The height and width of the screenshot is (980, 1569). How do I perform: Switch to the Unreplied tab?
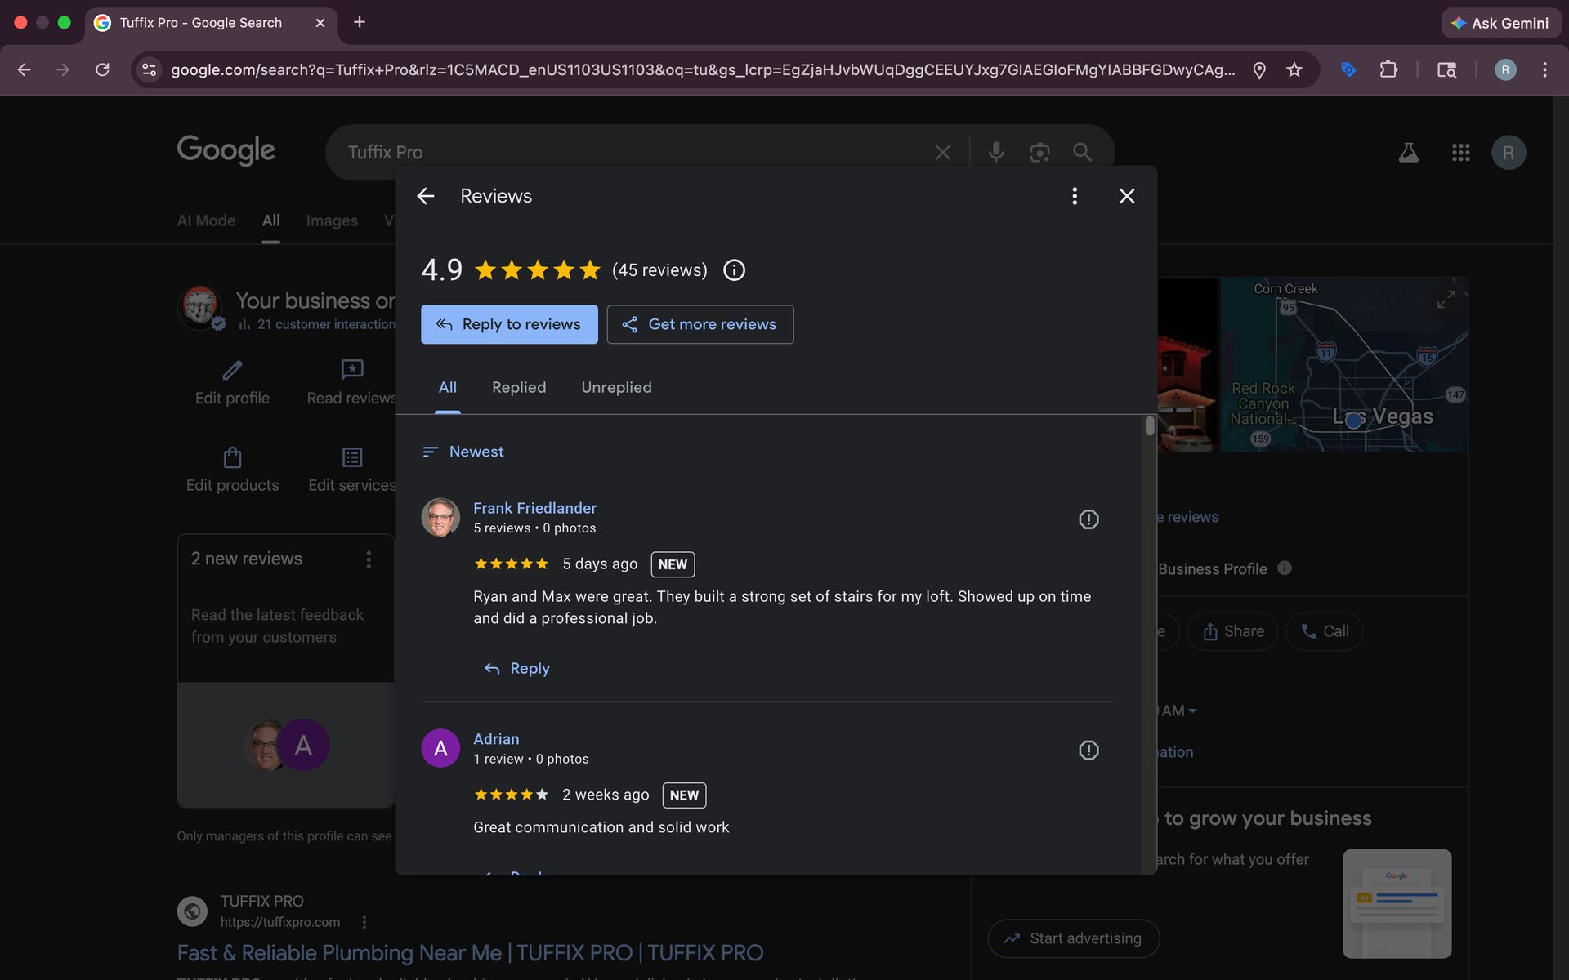tap(616, 387)
